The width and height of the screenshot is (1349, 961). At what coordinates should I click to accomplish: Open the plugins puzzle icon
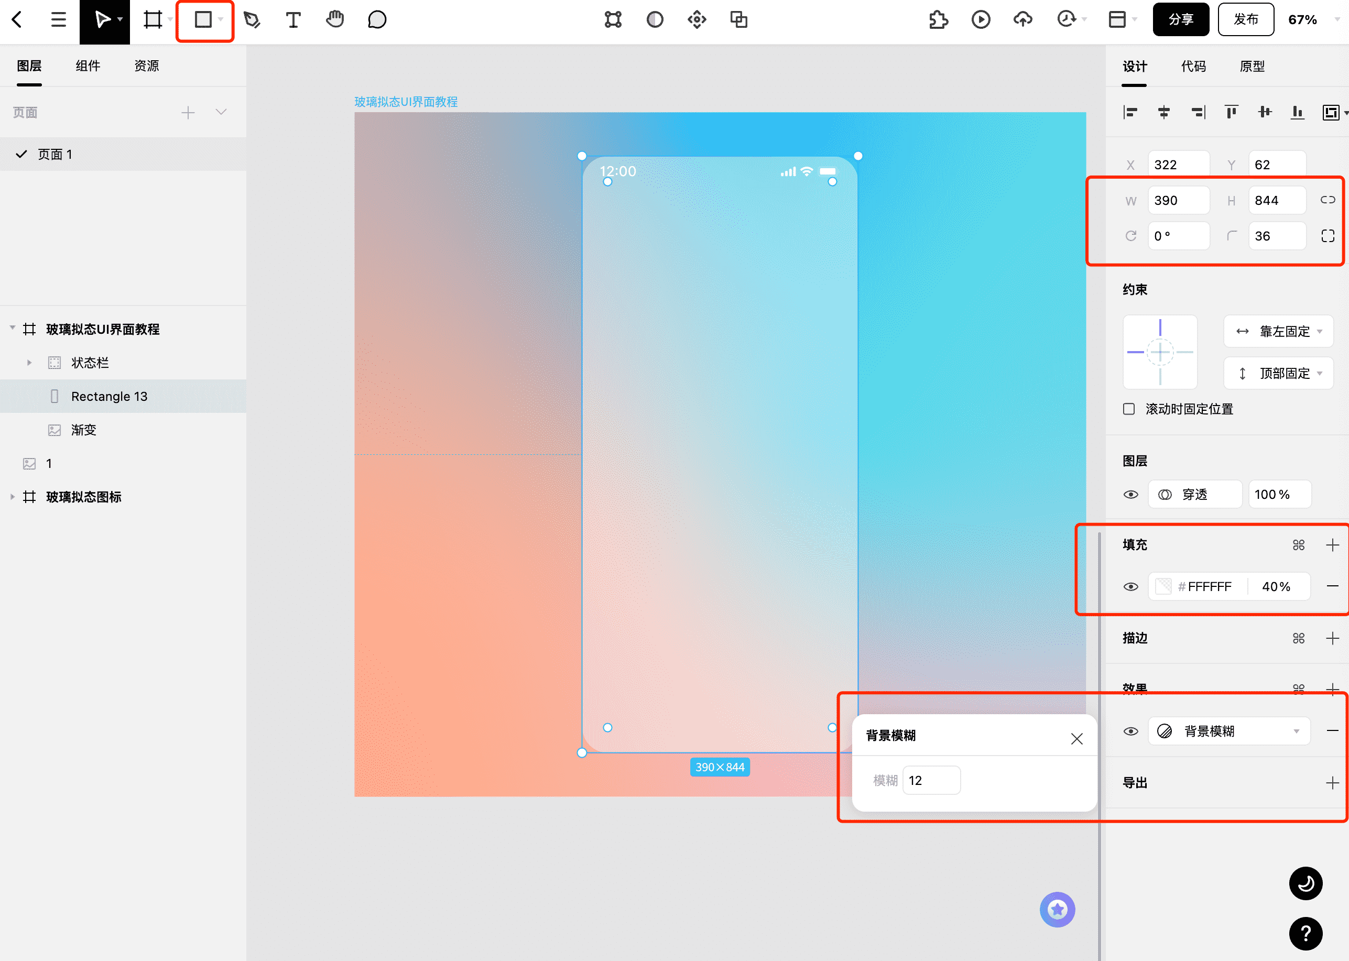[938, 19]
